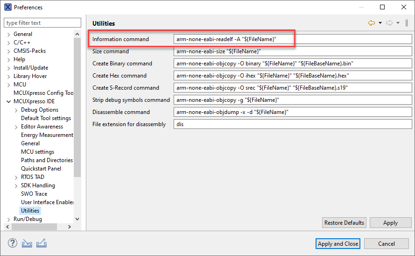This screenshot has height=256, width=415.
Task: Expand the C/C++ preferences node
Action: (9, 43)
